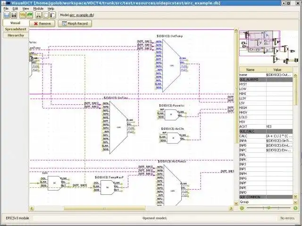
Task: Select the LOLO property row
Action: (x=266, y=117)
